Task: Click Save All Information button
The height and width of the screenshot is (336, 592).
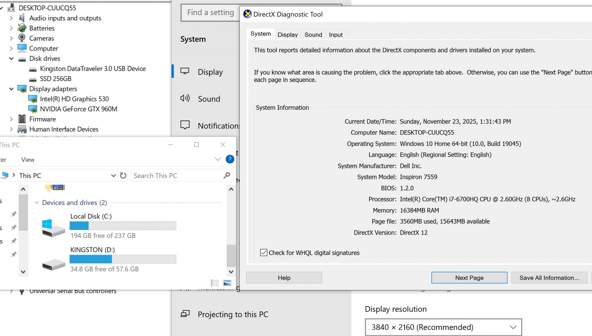Action: point(549,278)
